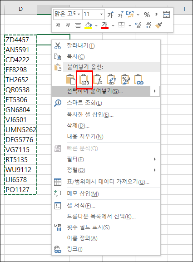Open accounting format dropdown arrow
Viewport: 193px width, 262px height.
[x=138, y=15]
